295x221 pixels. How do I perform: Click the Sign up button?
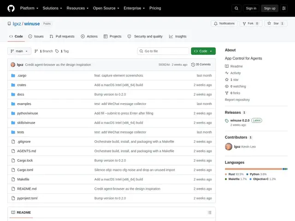point(270,8)
